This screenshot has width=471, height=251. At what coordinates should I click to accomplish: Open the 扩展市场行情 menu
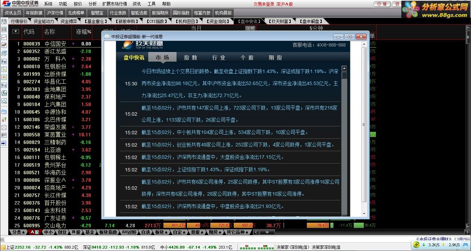pyautogui.click(x=115, y=4)
